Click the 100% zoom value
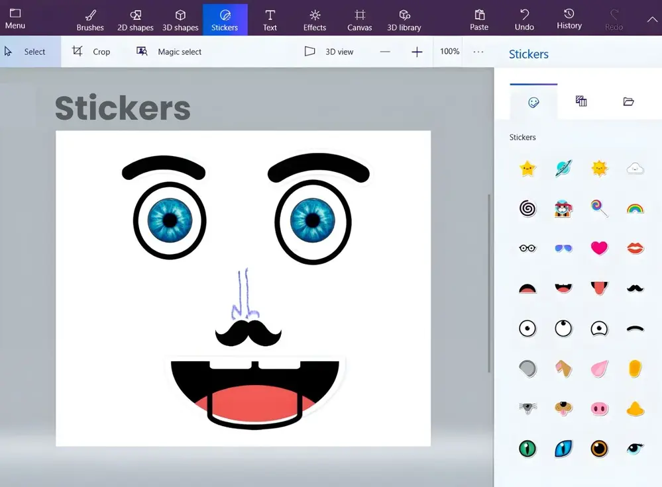Image resolution: width=662 pixels, height=487 pixels. [x=449, y=51]
